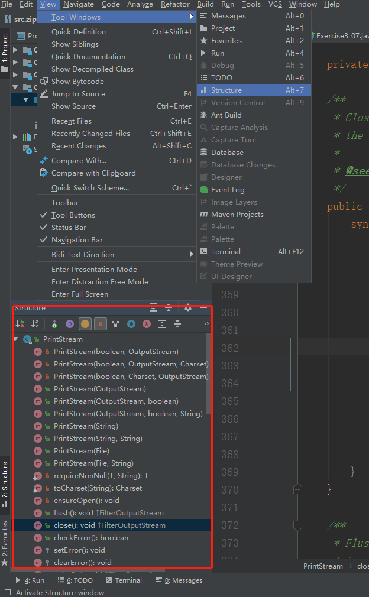This screenshot has width=369, height=597.
Task: Click Show Inherited icon in Structure toolbar
Action: [x=54, y=324]
